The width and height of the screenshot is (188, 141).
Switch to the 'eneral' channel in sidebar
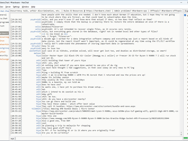pos(3,15)
